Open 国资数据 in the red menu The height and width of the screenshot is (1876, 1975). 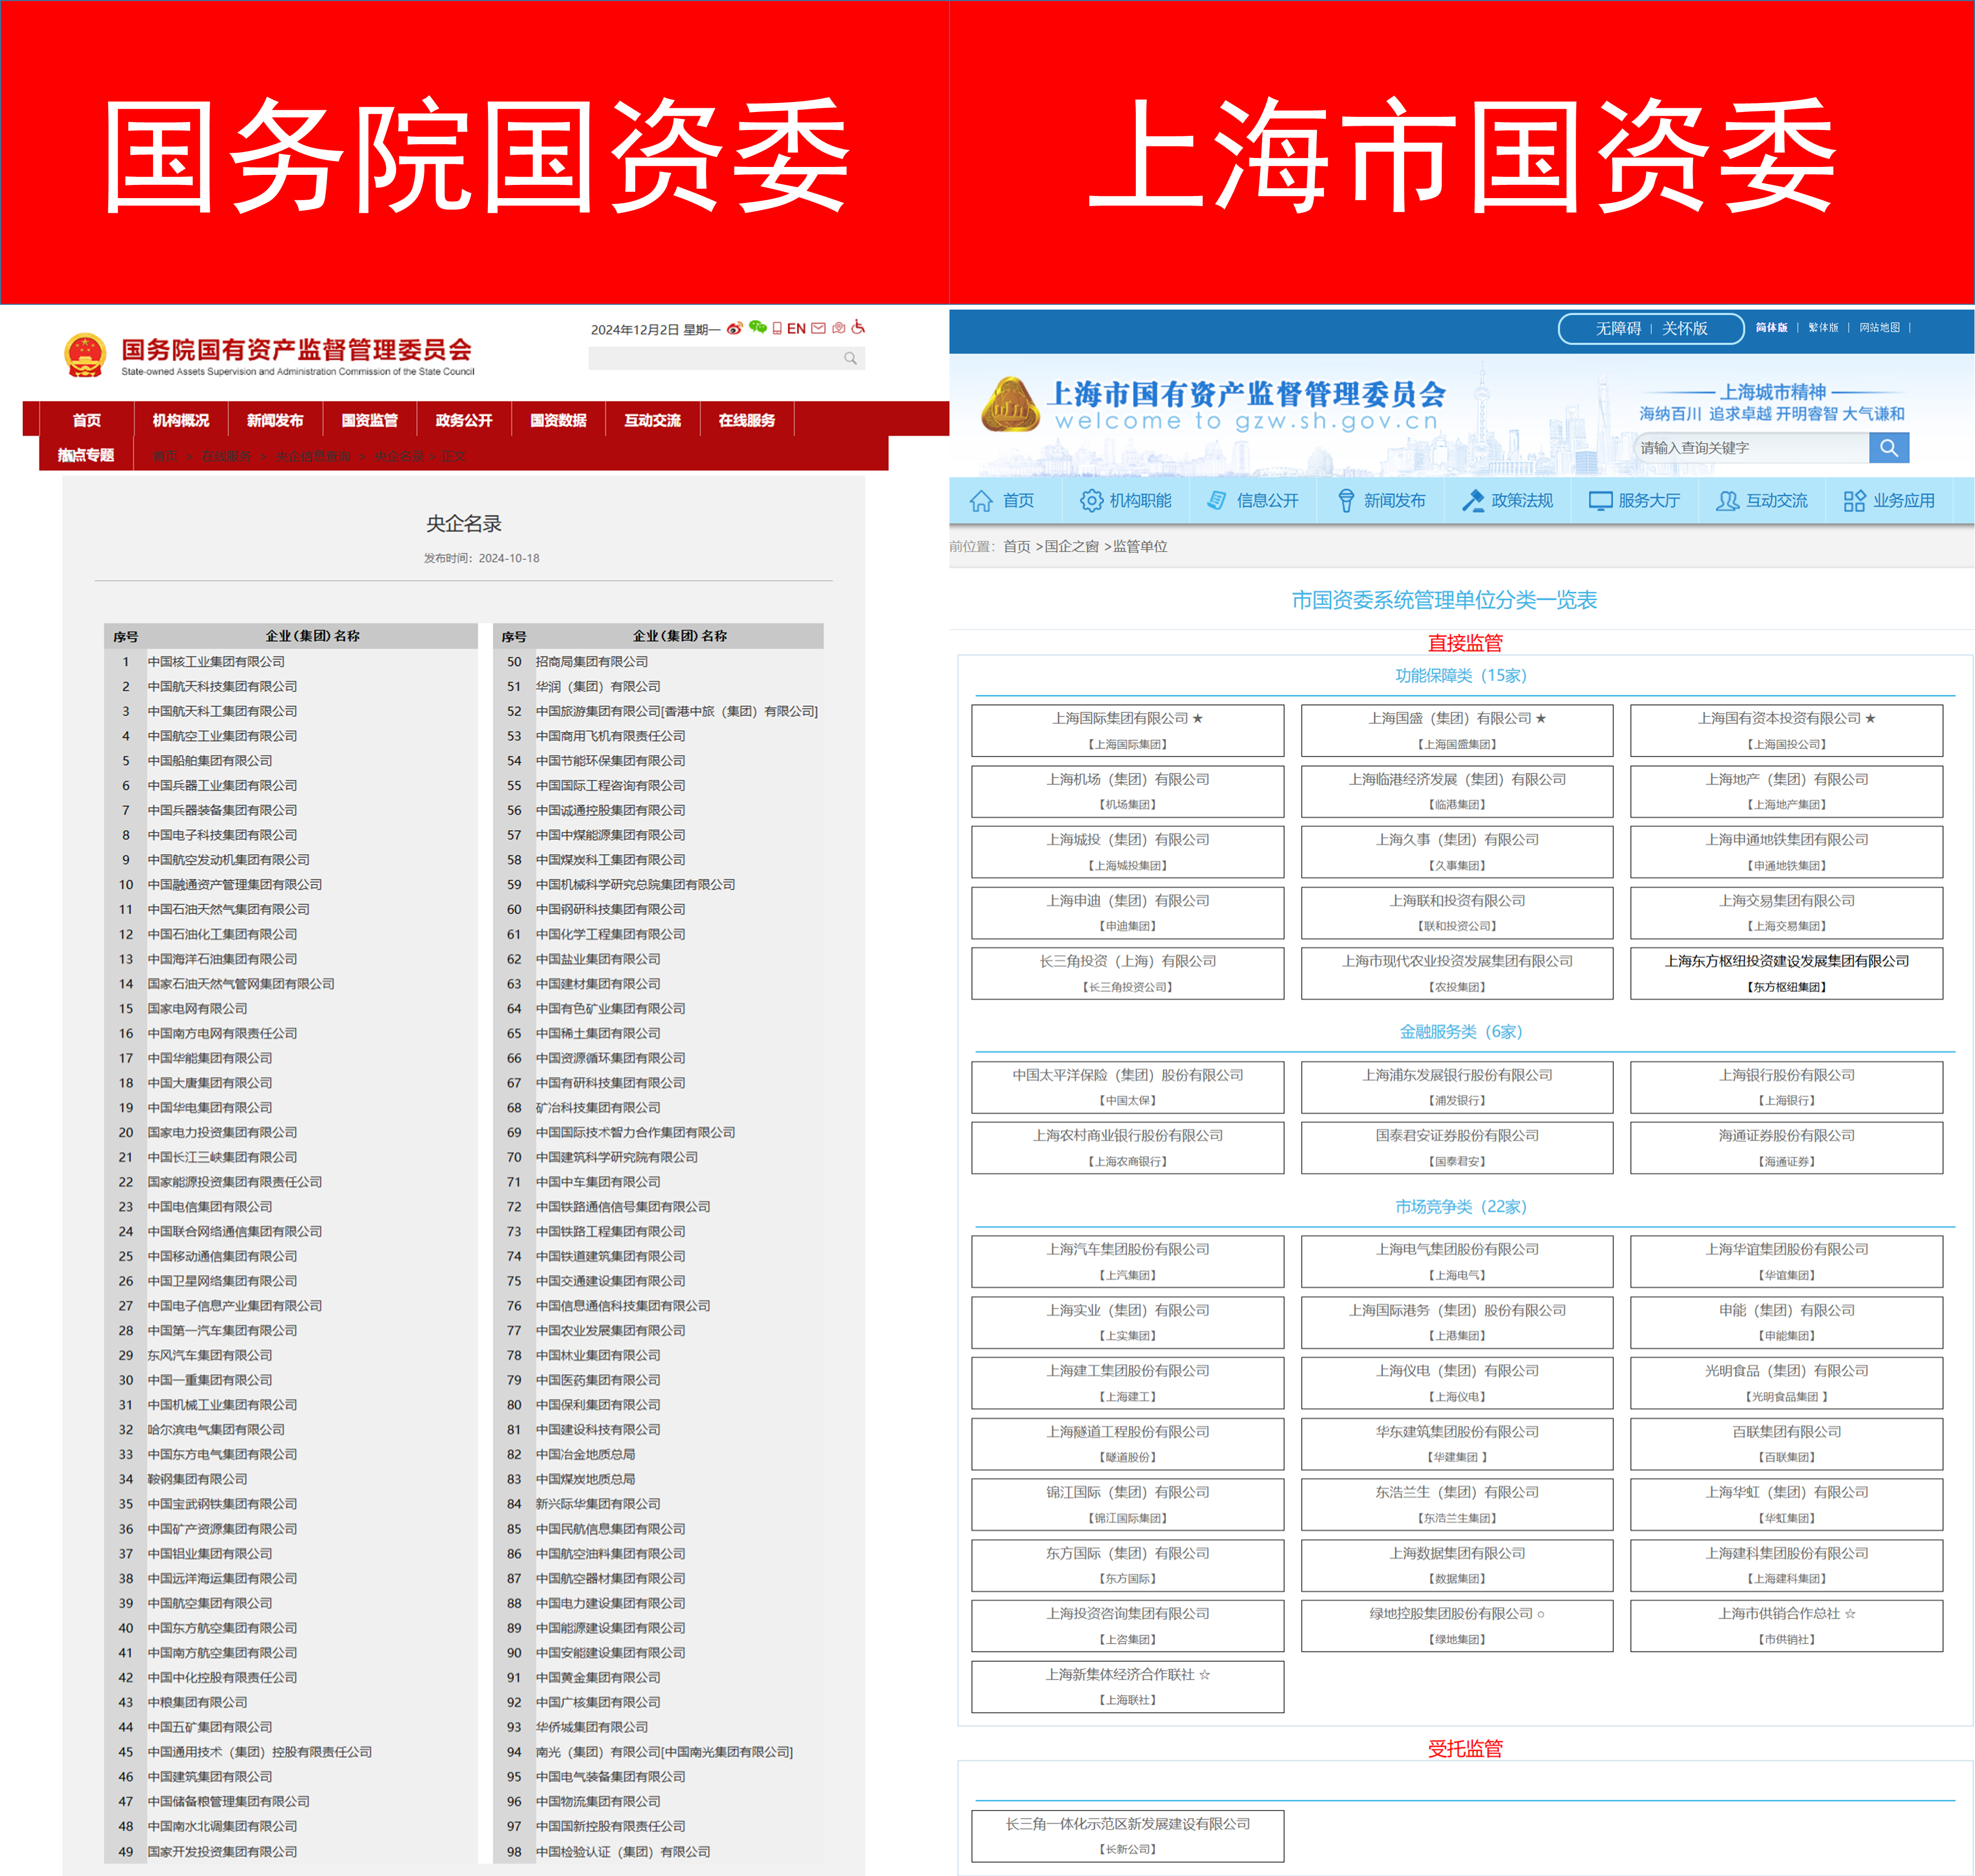[559, 420]
